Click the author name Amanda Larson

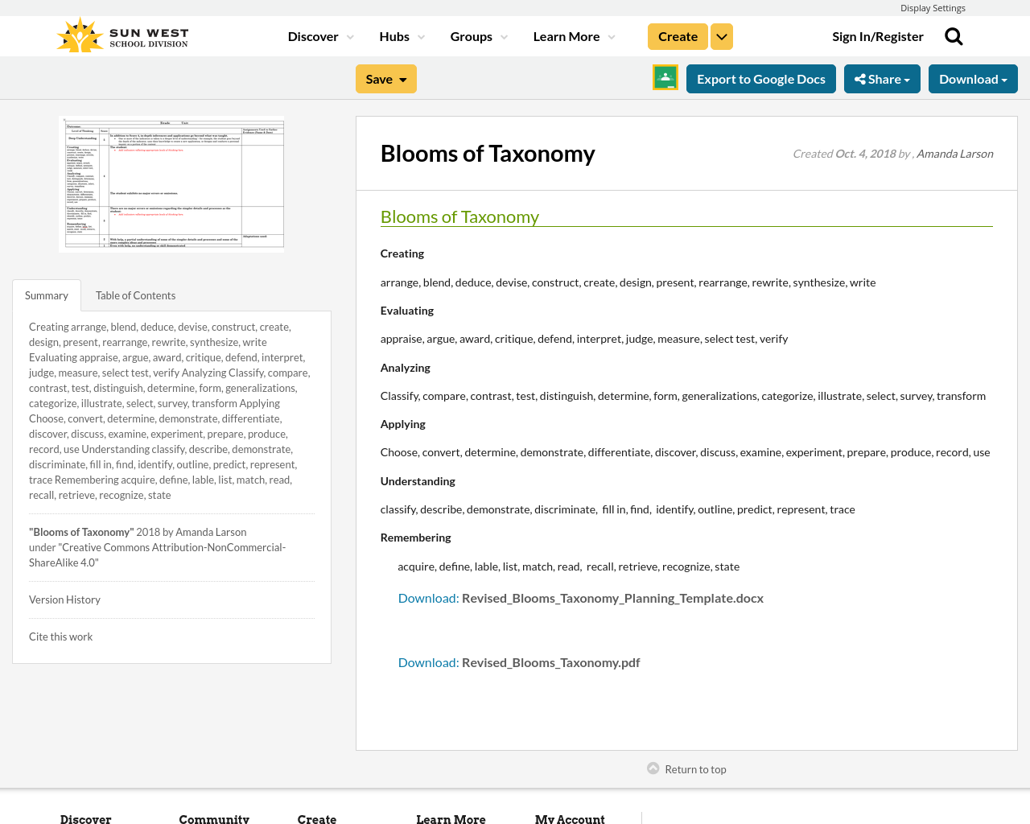(x=954, y=153)
